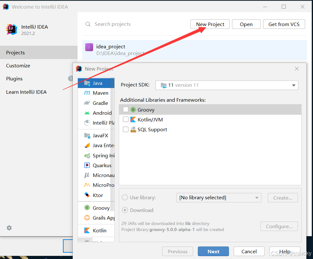Click the search magnifier icon

88,24
